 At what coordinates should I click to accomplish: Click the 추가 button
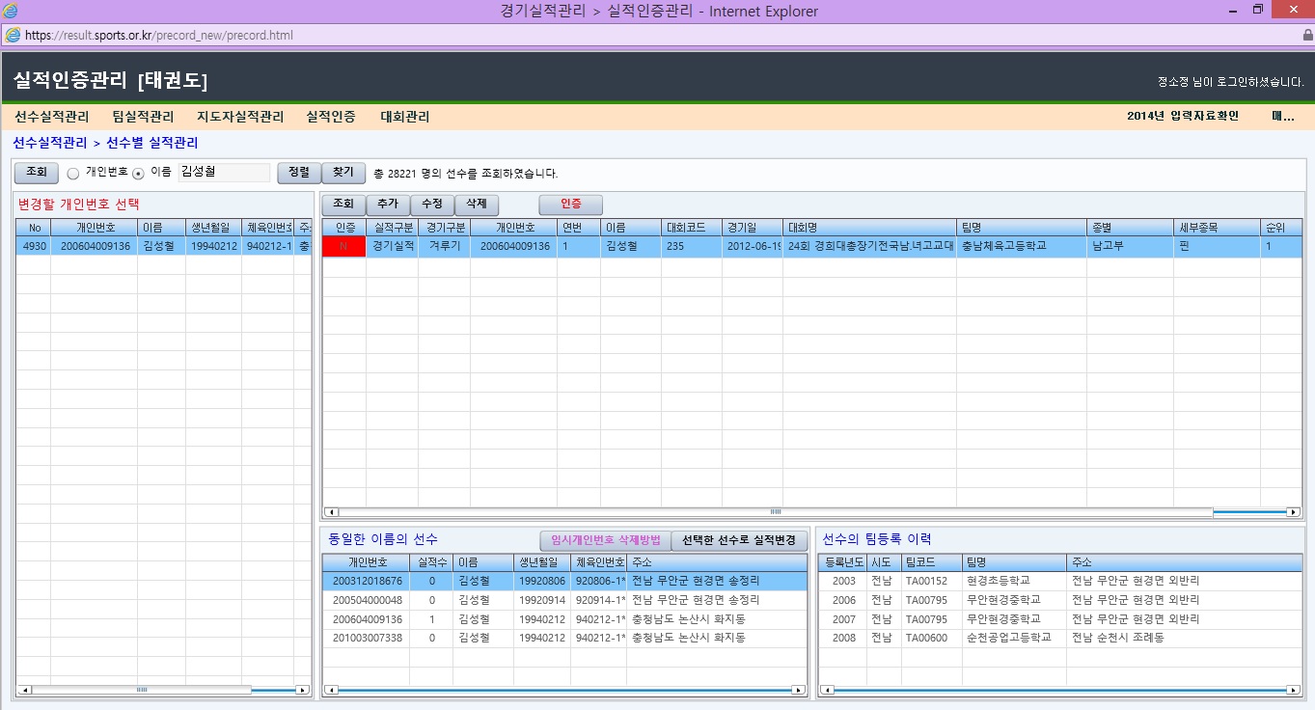[x=388, y=205]
